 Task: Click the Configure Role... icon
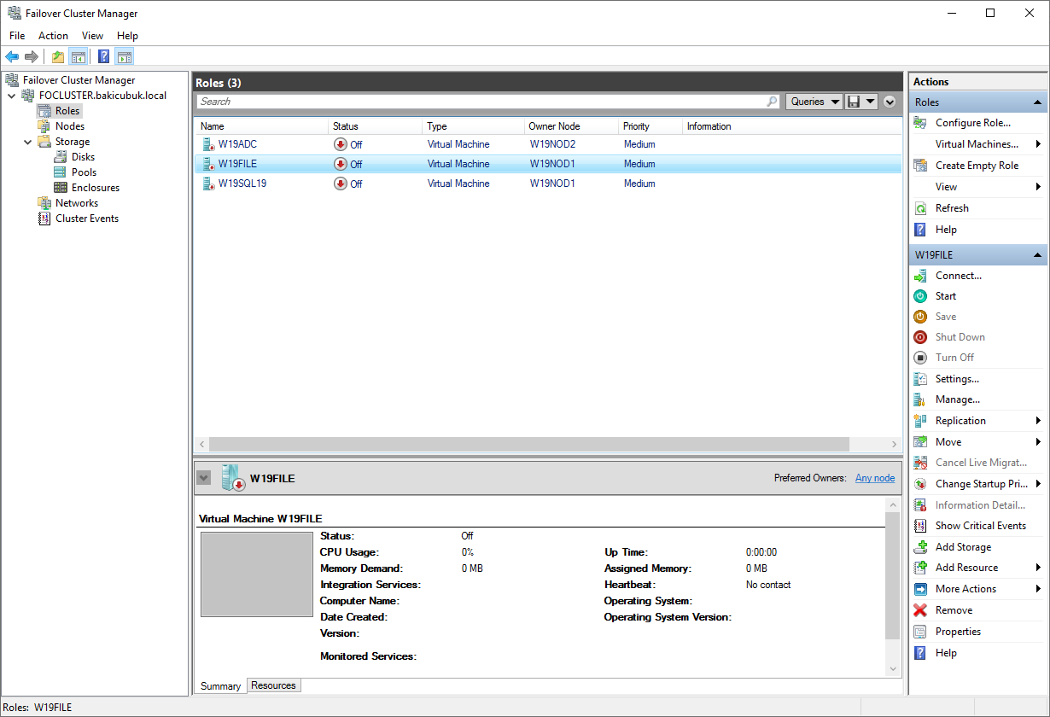click(x=920, y=123)
